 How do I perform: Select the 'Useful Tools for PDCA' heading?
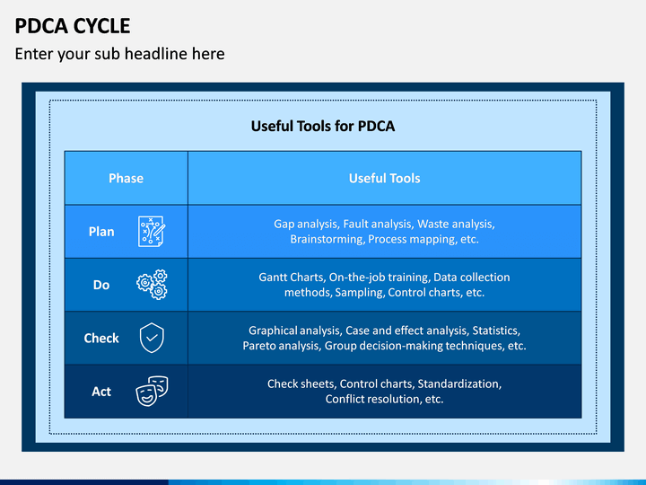[323, 127]
